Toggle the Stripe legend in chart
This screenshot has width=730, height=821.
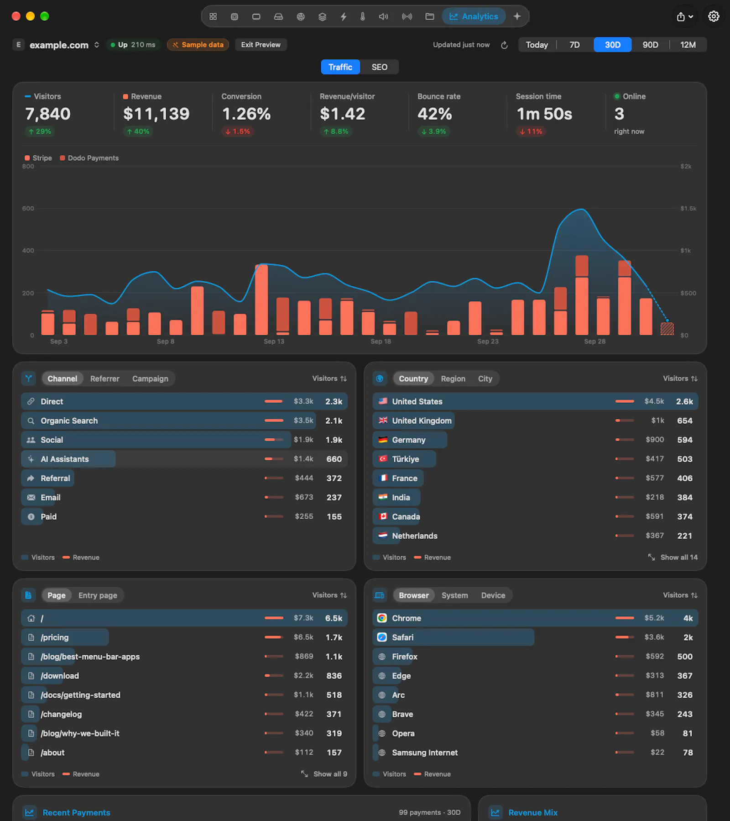pos(38,158)
